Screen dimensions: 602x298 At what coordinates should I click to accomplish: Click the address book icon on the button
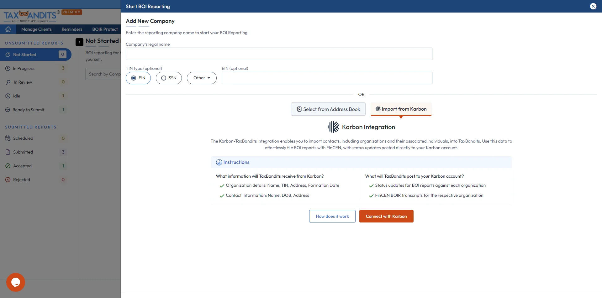(299, 109)
